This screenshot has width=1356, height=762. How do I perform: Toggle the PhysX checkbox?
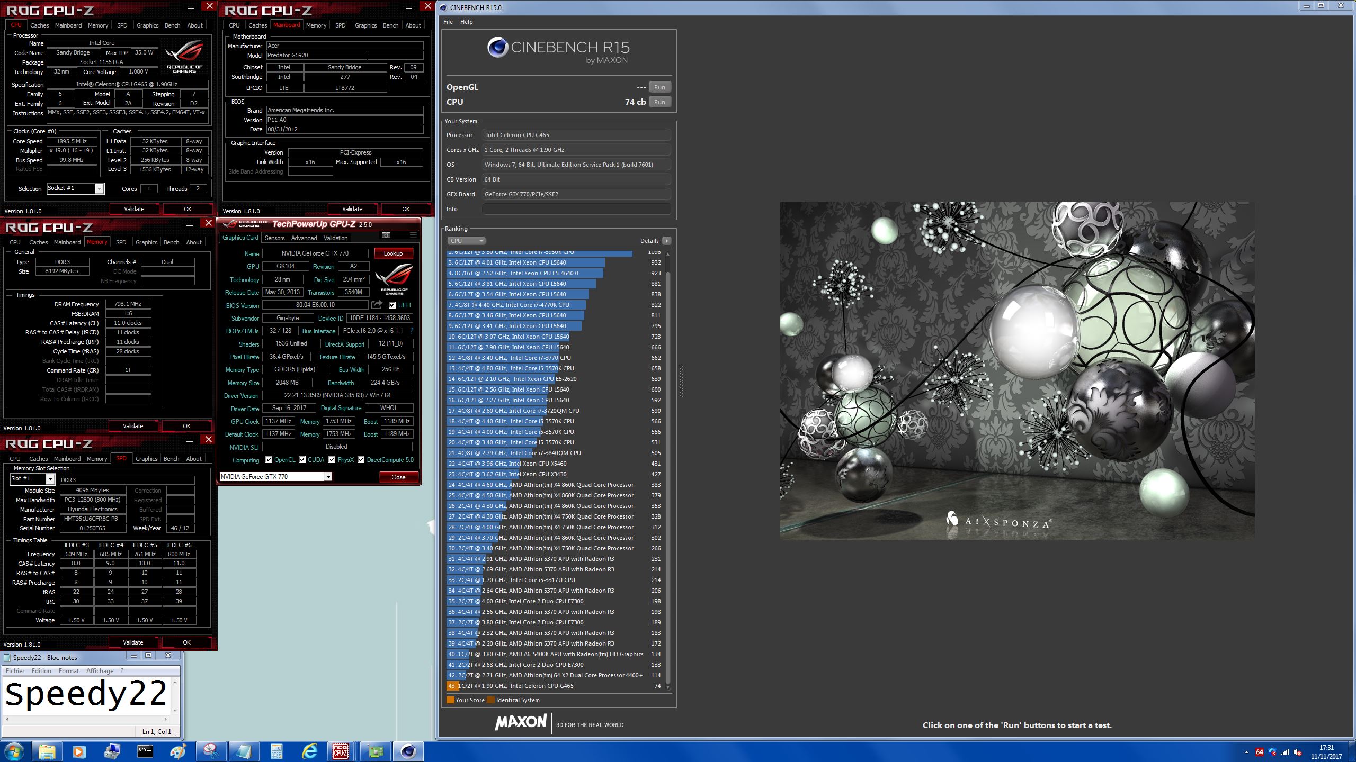(x=332, y=460)
